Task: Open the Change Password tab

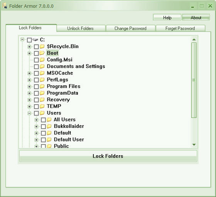Action: 130,28
